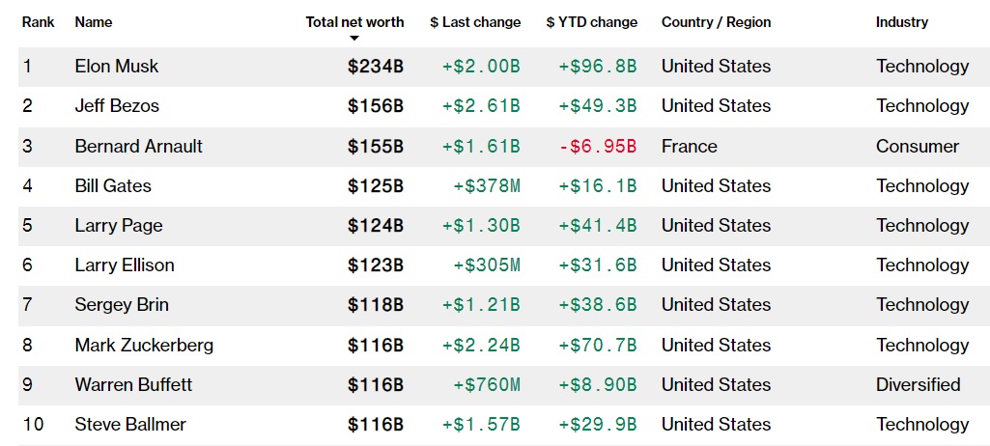Click Warren Buffett's Diversified industry cell
This screenshot has width=990, height=446.
[918, 385]
